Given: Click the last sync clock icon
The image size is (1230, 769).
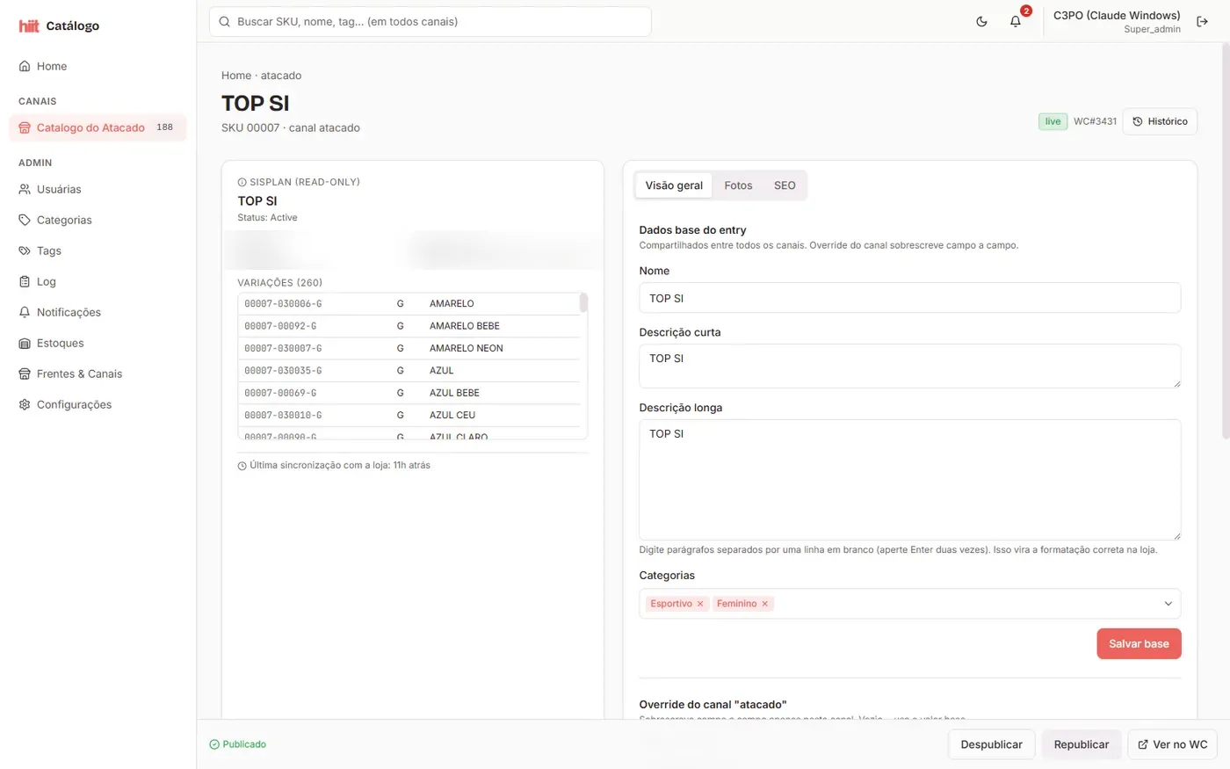Looking at the screenshot, I should [x=242, y=466].
